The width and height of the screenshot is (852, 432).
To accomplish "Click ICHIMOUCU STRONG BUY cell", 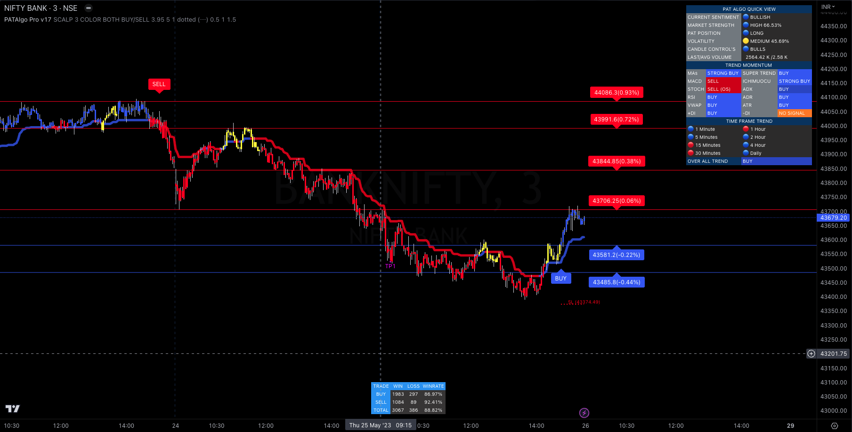I will point(795,81).
